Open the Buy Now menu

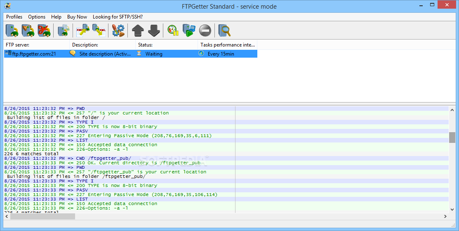coord(77,16)
